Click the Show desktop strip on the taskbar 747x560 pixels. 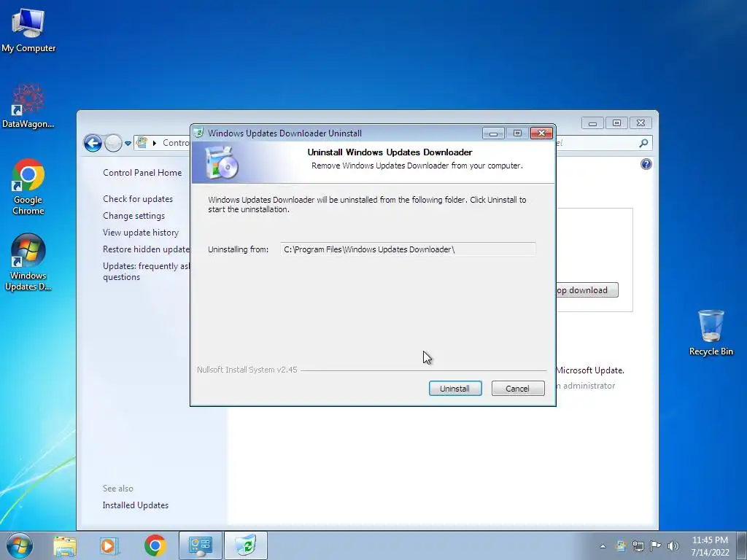tap(742, 545)
